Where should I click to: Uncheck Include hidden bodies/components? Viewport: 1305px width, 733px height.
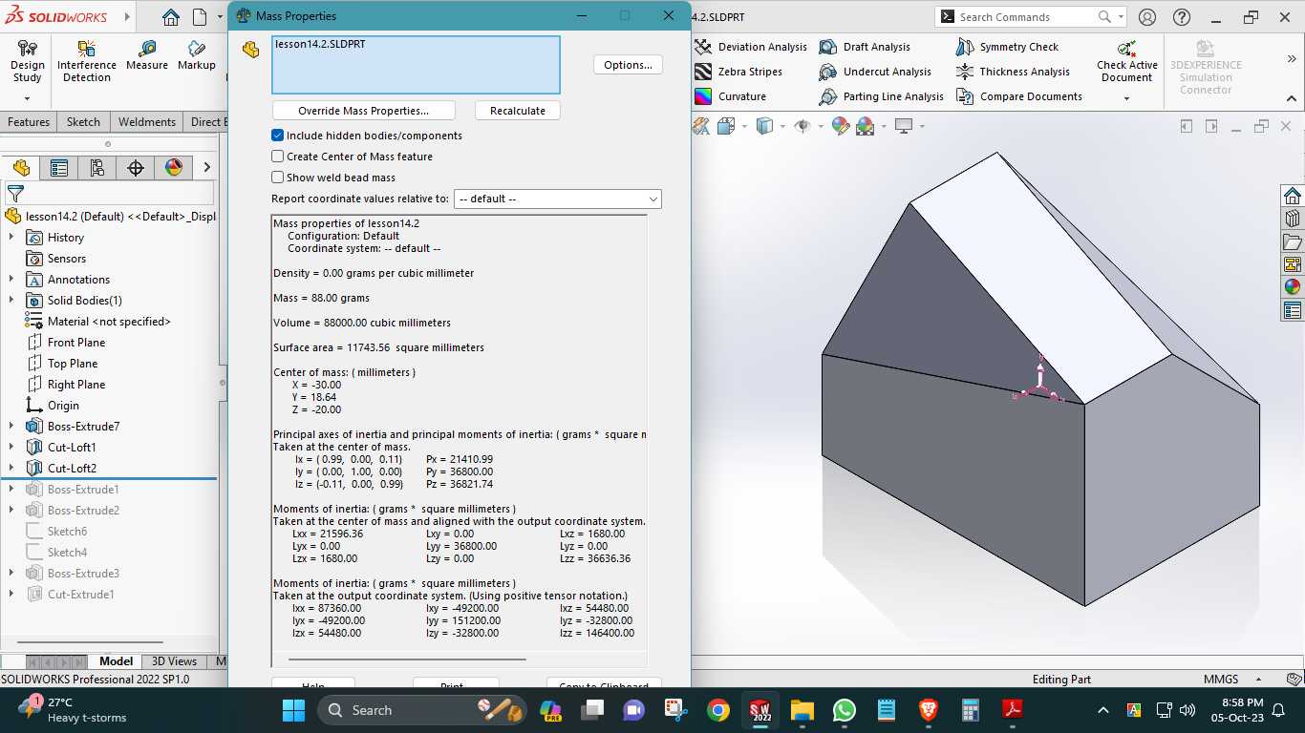tap(278, 136)
